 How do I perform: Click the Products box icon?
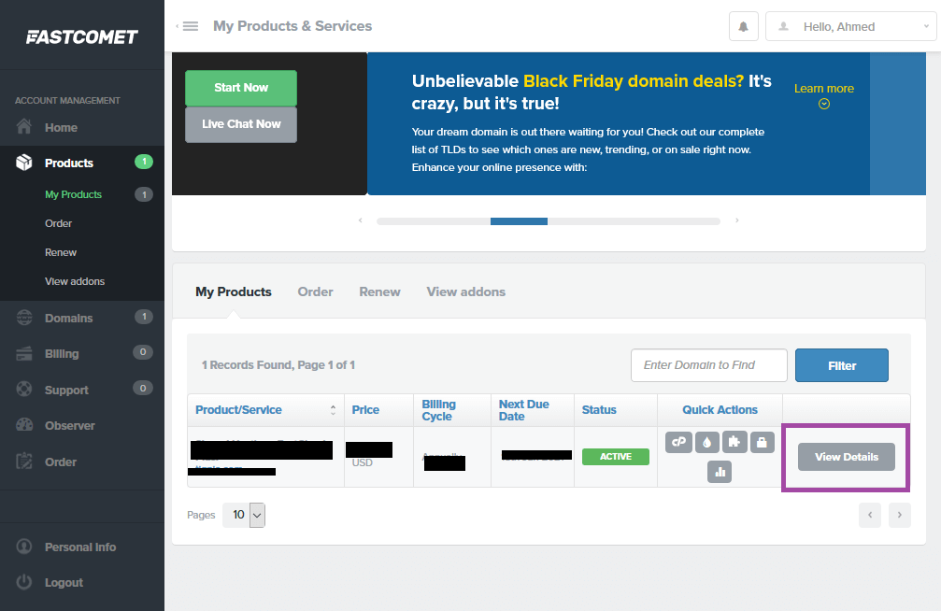point(24,162)
